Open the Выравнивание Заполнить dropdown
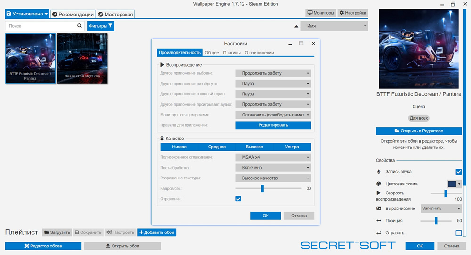 pos(441,208)
